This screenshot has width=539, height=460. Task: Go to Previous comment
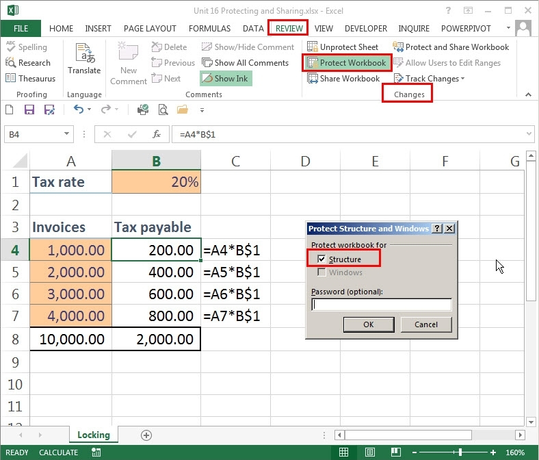[x=173, y=63]
